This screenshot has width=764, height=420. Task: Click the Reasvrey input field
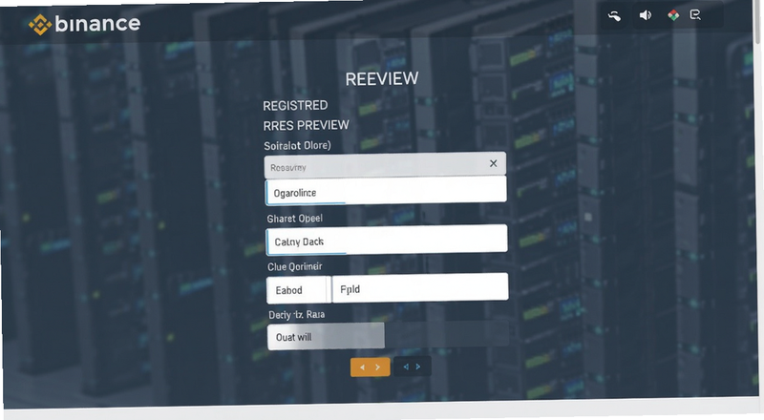tap(385, 165)
